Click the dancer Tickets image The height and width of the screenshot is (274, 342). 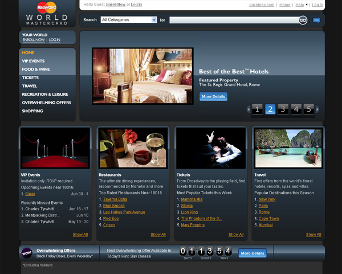pyautogui.click(x=211, y=148)
